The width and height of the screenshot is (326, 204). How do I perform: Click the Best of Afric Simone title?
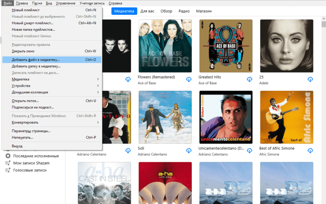coord(277,148)
